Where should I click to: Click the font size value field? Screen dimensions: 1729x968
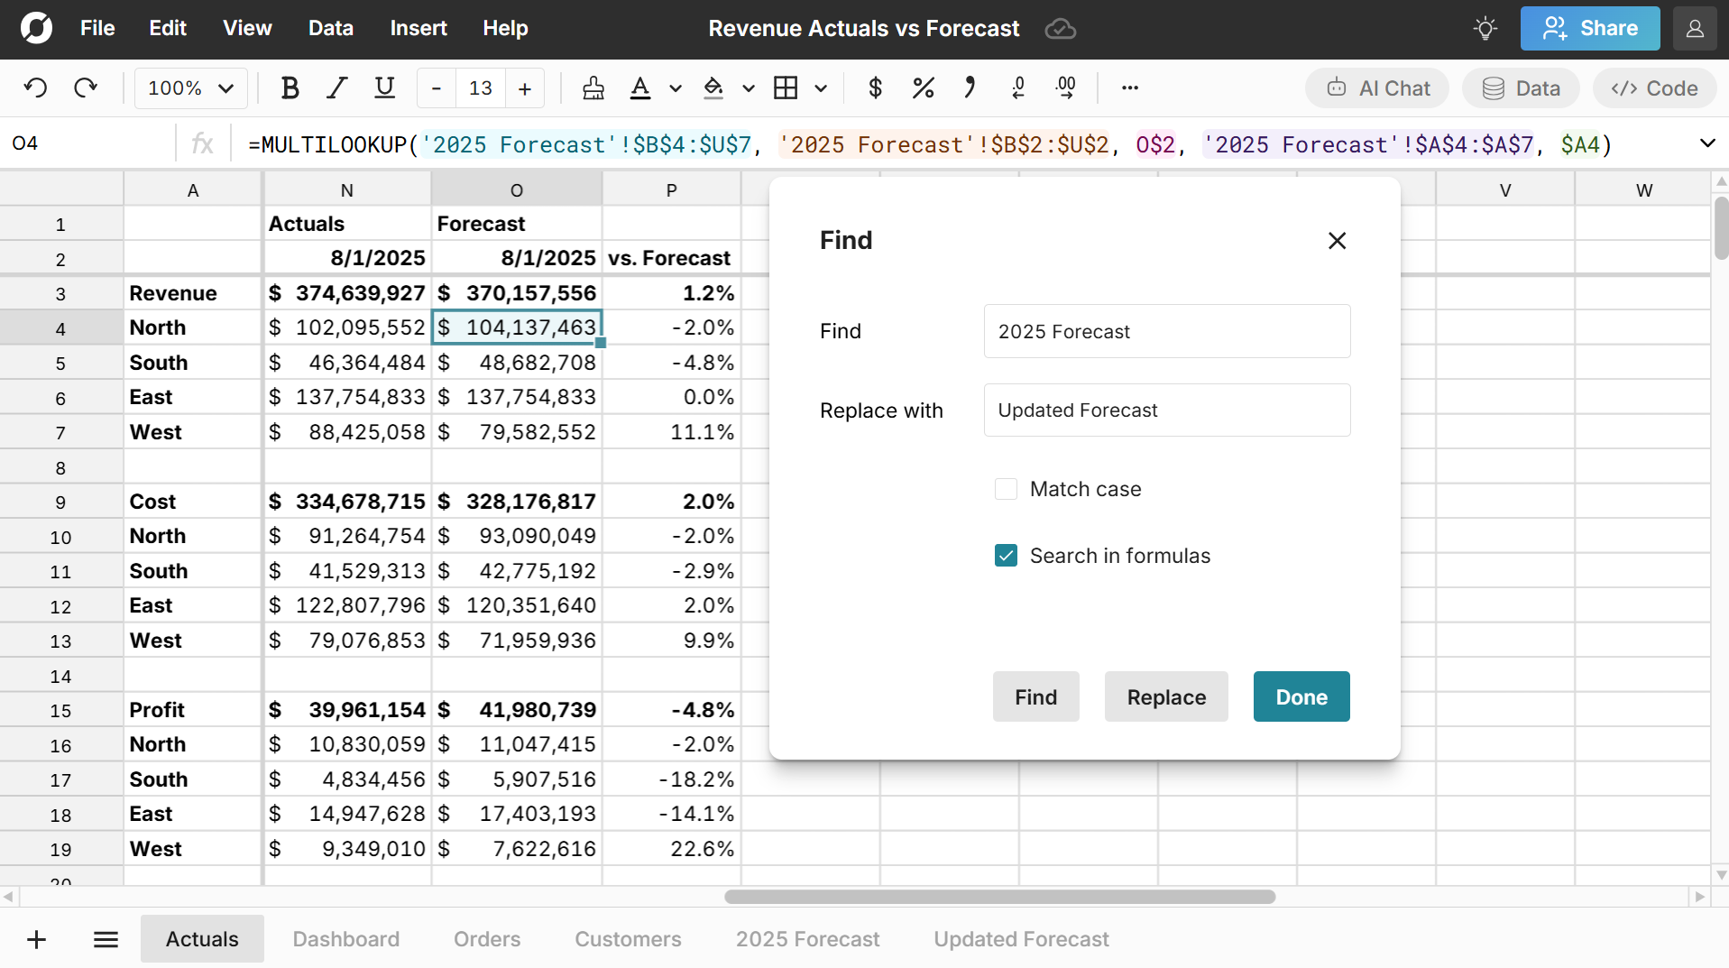[x=481, y=88]
